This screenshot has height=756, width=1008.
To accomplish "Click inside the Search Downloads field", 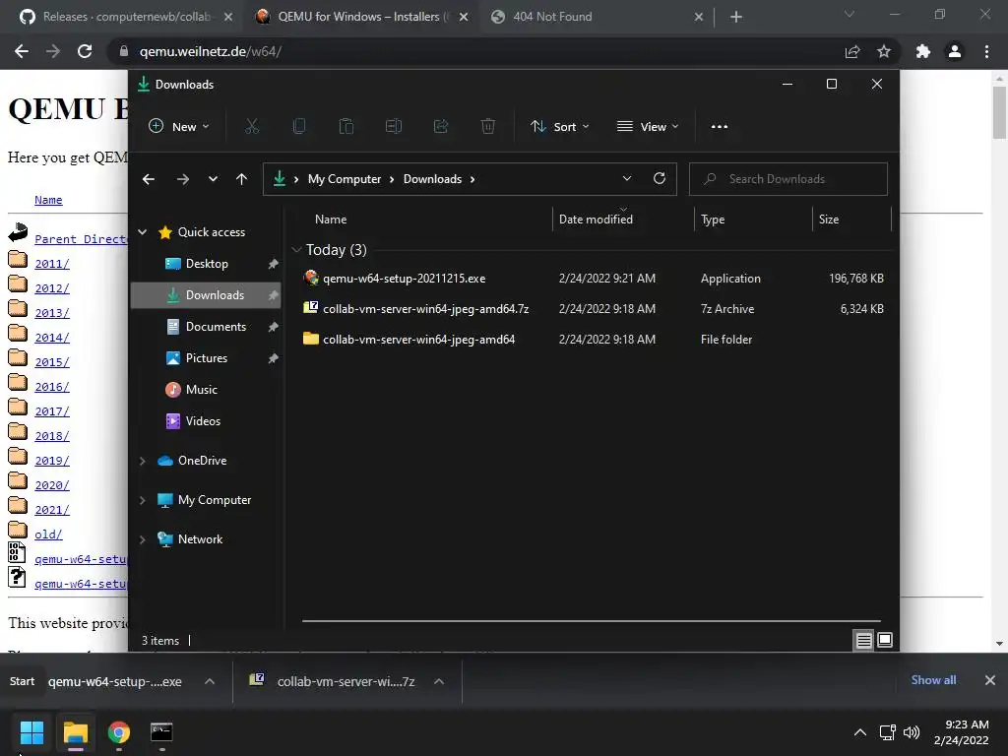I will point(788,179).
